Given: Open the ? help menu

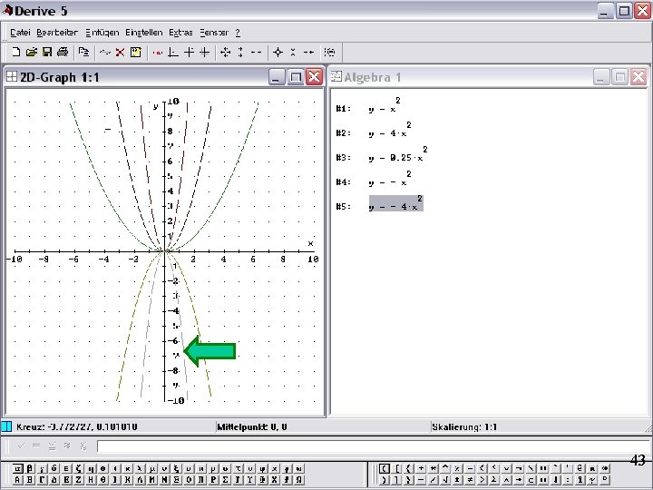Looking at the screenshot, I should pyautogui.click(x=238, y=32).
